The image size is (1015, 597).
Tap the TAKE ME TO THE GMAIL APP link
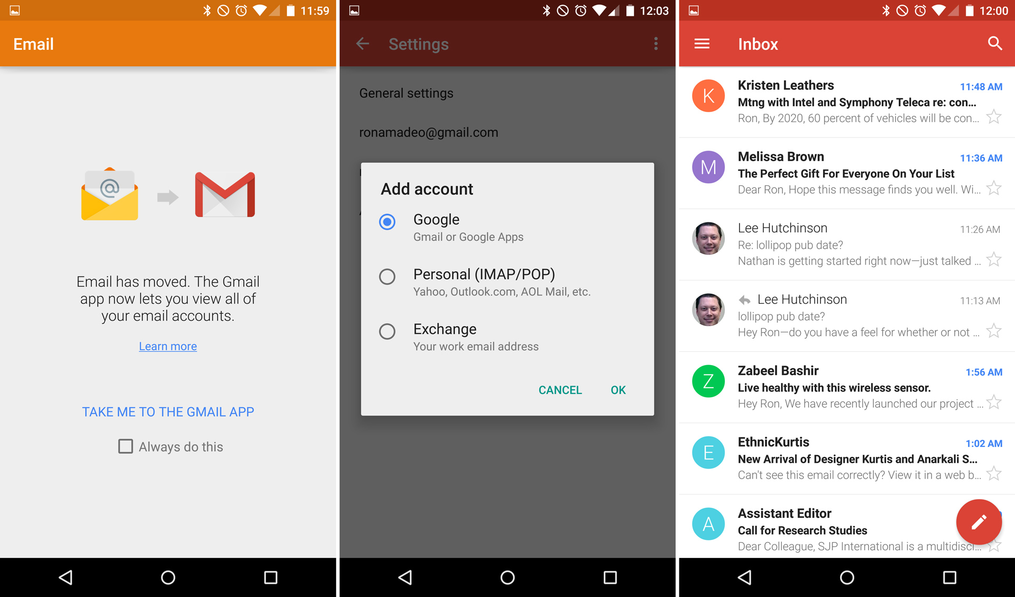click(169, 411)
